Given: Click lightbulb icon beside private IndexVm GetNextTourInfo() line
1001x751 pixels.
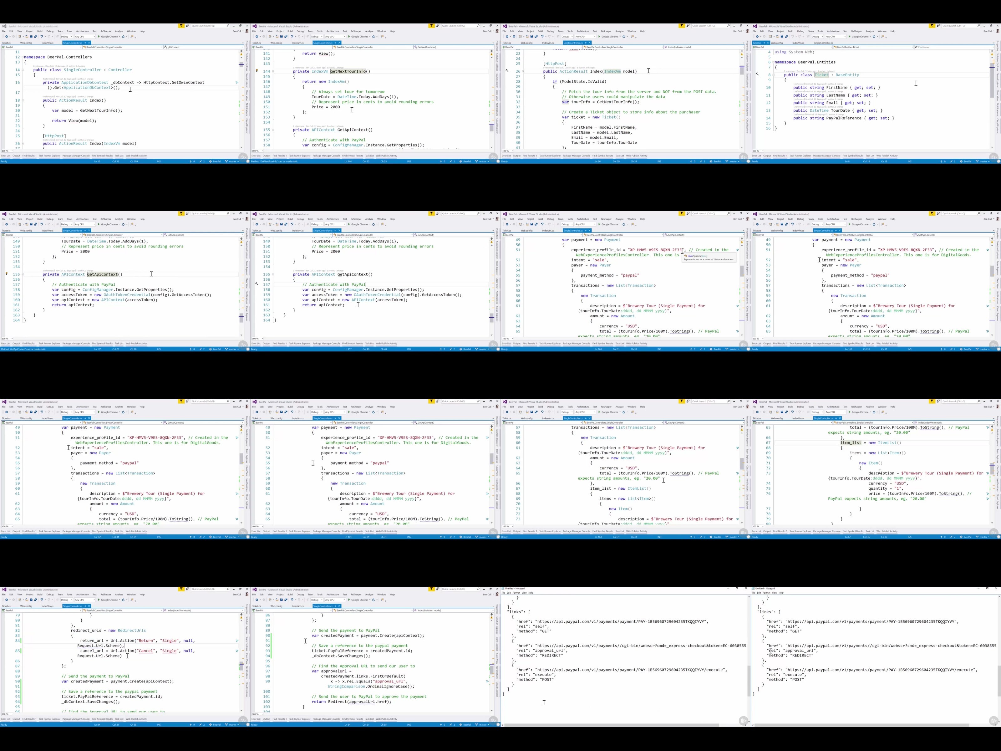Looking at the screenshot, I should point(257,71).
